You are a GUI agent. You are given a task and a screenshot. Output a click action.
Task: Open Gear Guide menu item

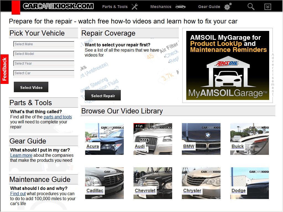point(209,7)
